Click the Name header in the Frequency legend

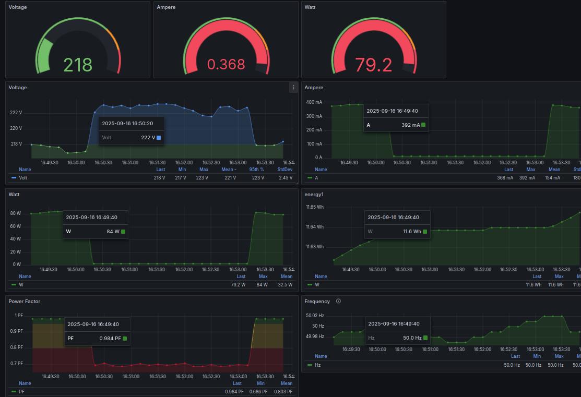[321, 356]
